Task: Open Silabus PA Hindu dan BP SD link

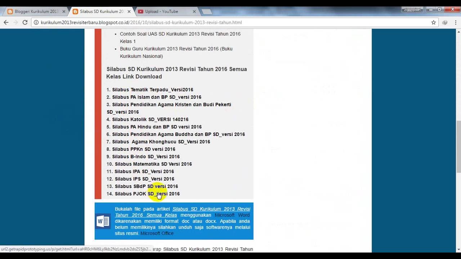Action: (157, 127)
